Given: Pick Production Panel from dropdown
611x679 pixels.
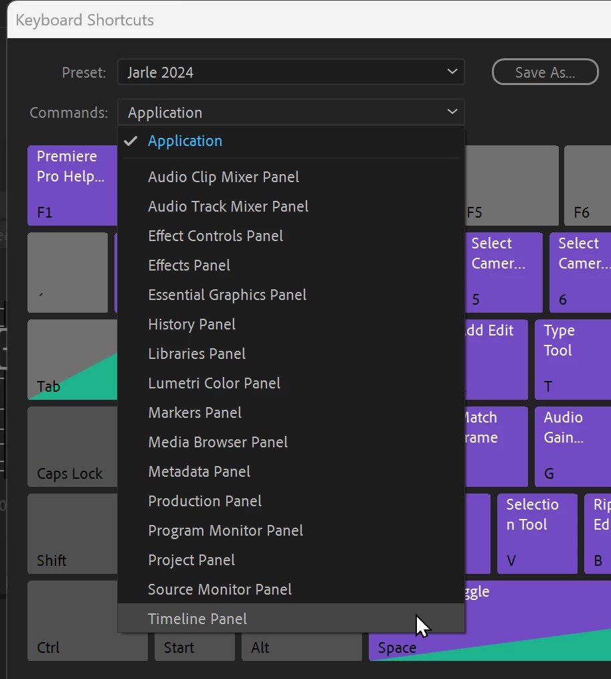Looking at the screenshot, I should [291, 501].
